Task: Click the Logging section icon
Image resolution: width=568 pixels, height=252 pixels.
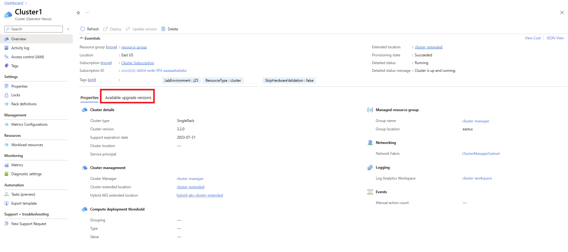Action: point(370,167)
